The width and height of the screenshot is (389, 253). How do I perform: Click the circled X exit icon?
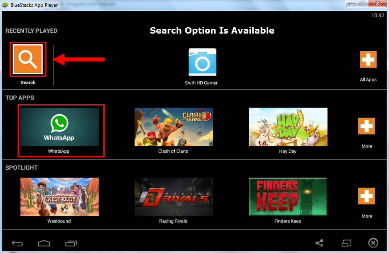373,243
